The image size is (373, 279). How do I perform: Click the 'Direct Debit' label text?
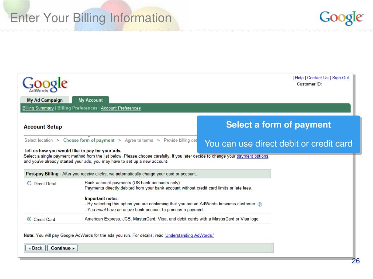45,183
